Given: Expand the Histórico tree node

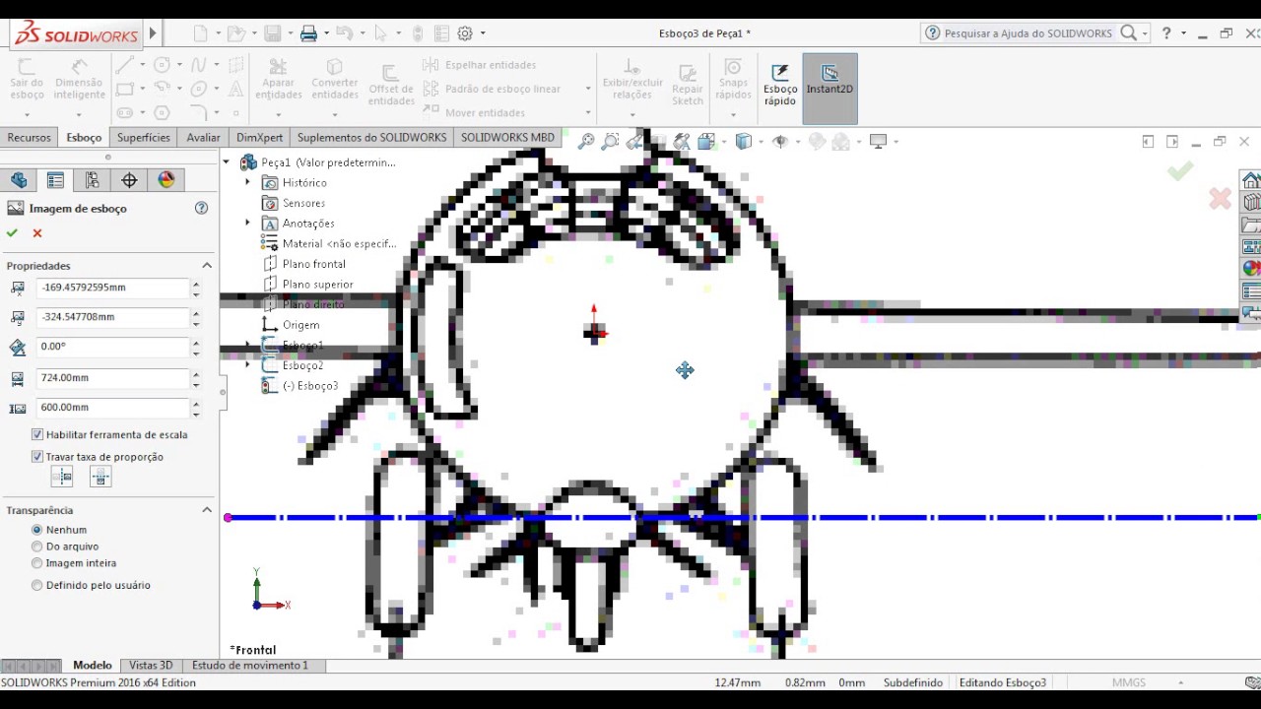Looking at the screenshot, I should pyautogui.click(x=248, y=182).
